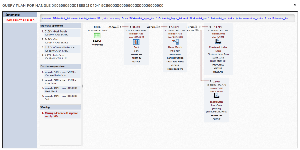
Task: Click the red Hash Match node title
Action: click(x=175, y=47)
